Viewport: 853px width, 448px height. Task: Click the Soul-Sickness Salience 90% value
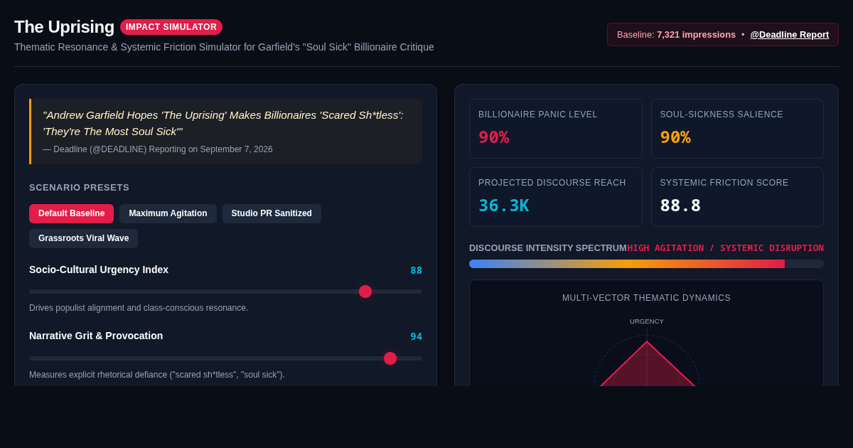coord(675,137)
